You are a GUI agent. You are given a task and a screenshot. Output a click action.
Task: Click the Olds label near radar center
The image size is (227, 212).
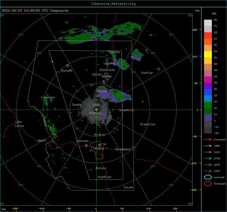click(96, 105)
